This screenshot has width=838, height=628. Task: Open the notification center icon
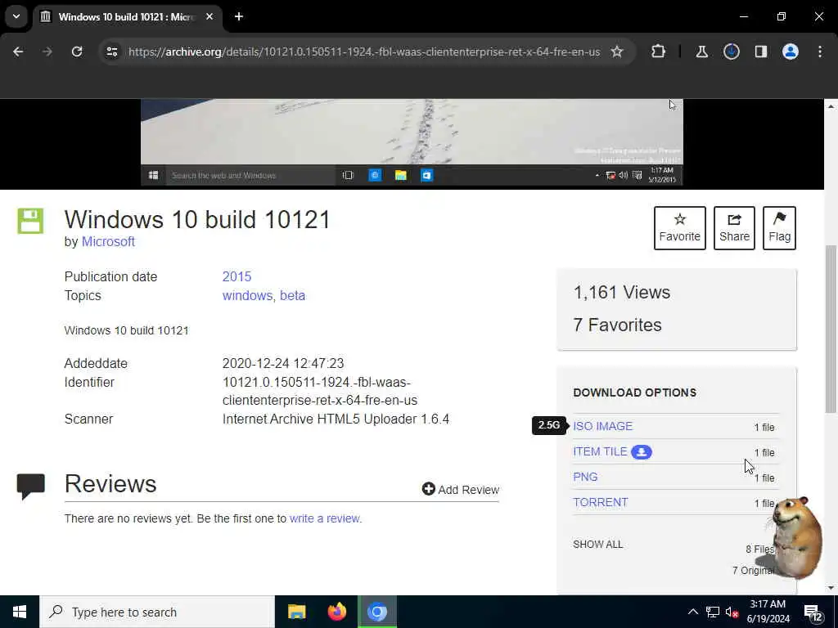tap(813, 612)
